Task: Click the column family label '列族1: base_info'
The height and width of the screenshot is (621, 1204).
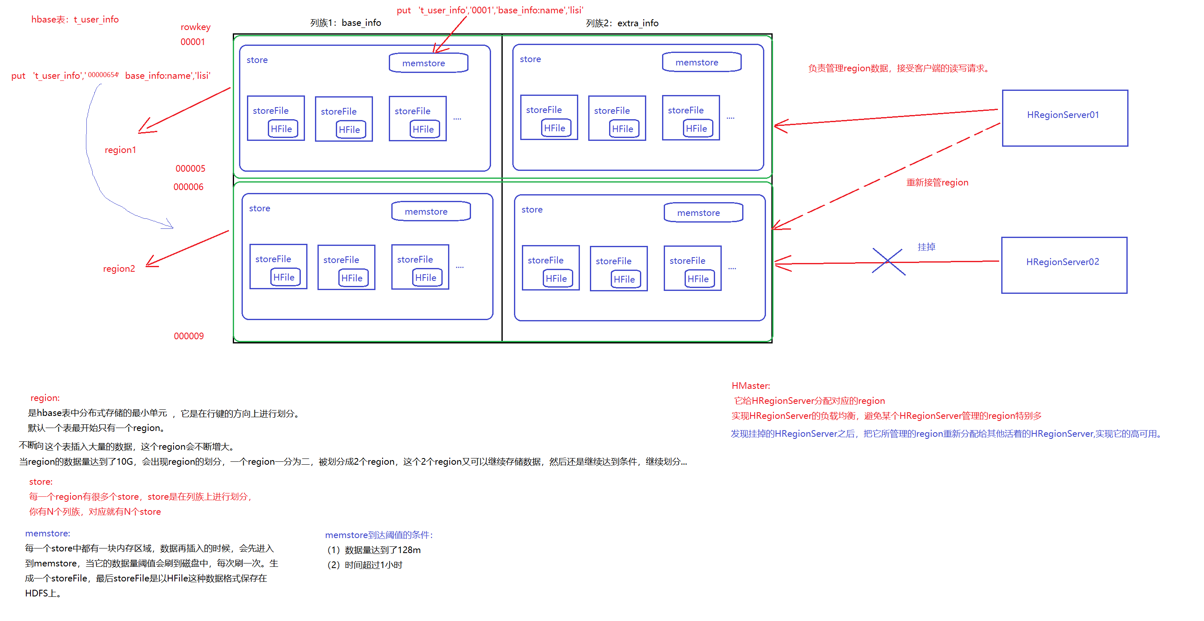Action: [x=345, y=23]
